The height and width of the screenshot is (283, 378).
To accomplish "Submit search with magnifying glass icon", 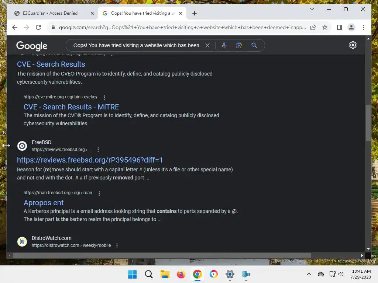I will pos(254,45).
